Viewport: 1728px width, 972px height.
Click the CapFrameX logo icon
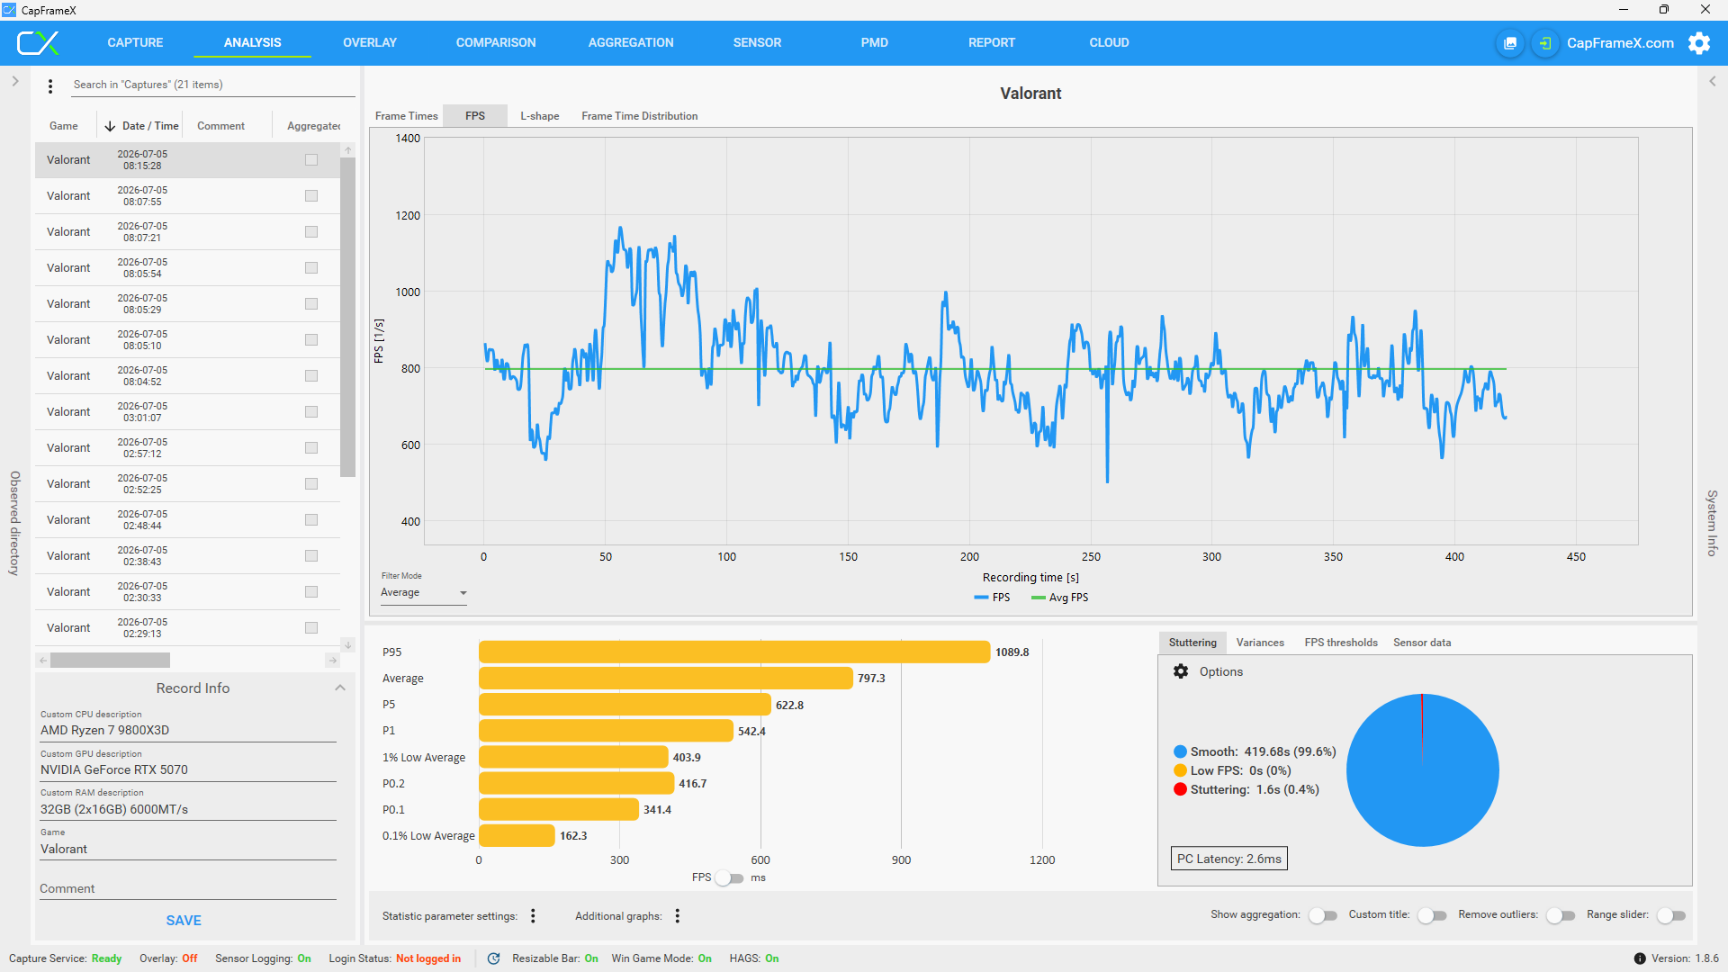click(x=38, y=42)
